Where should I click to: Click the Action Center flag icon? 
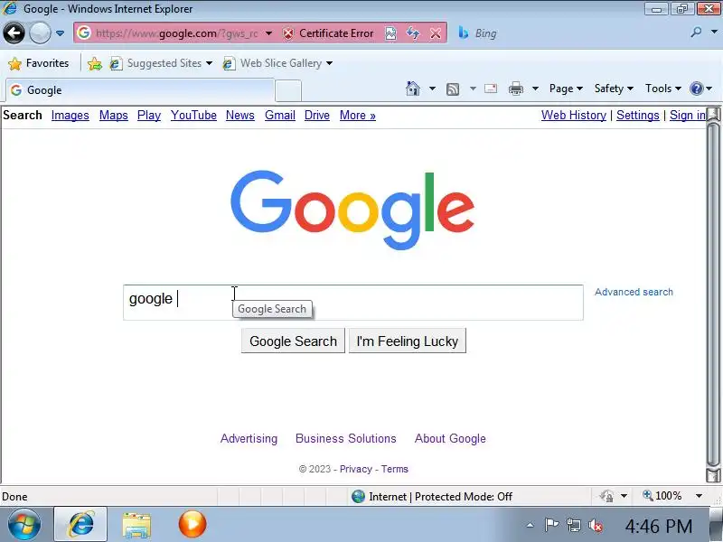[551, 525]
